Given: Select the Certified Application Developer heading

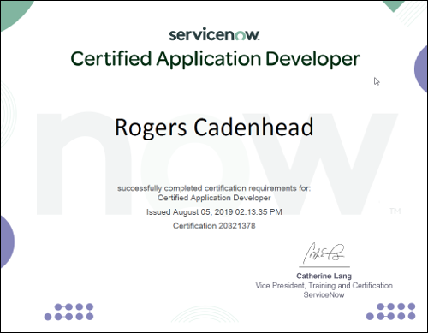Looking at the screenshot, I should (216, 59).
